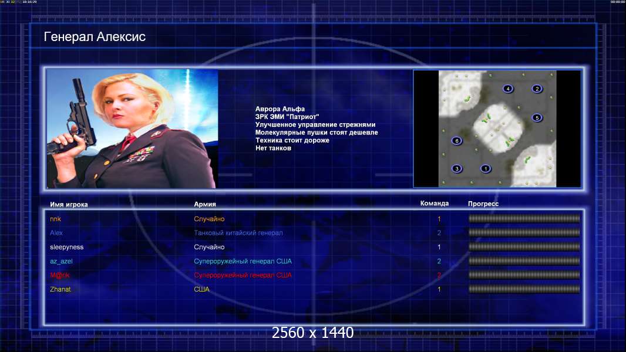This screenshot has height=352, width=626.
Task: Select player name 'nnk'
Action: 55,219
